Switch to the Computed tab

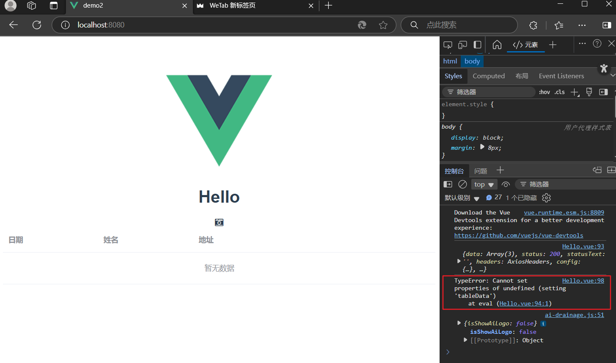coord(489,76)
